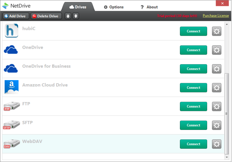232x162 pixels.
Task: Connect the SFTP drive
Action: (x=194, y=125)
